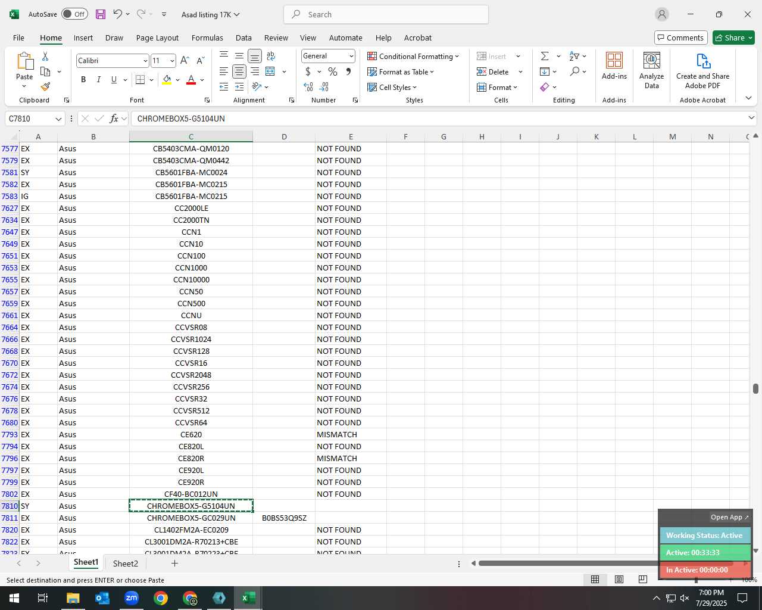Decrease font size with the smaller A icon
Viewport: 762px width, 610px height.
click(x=200, y=61)
